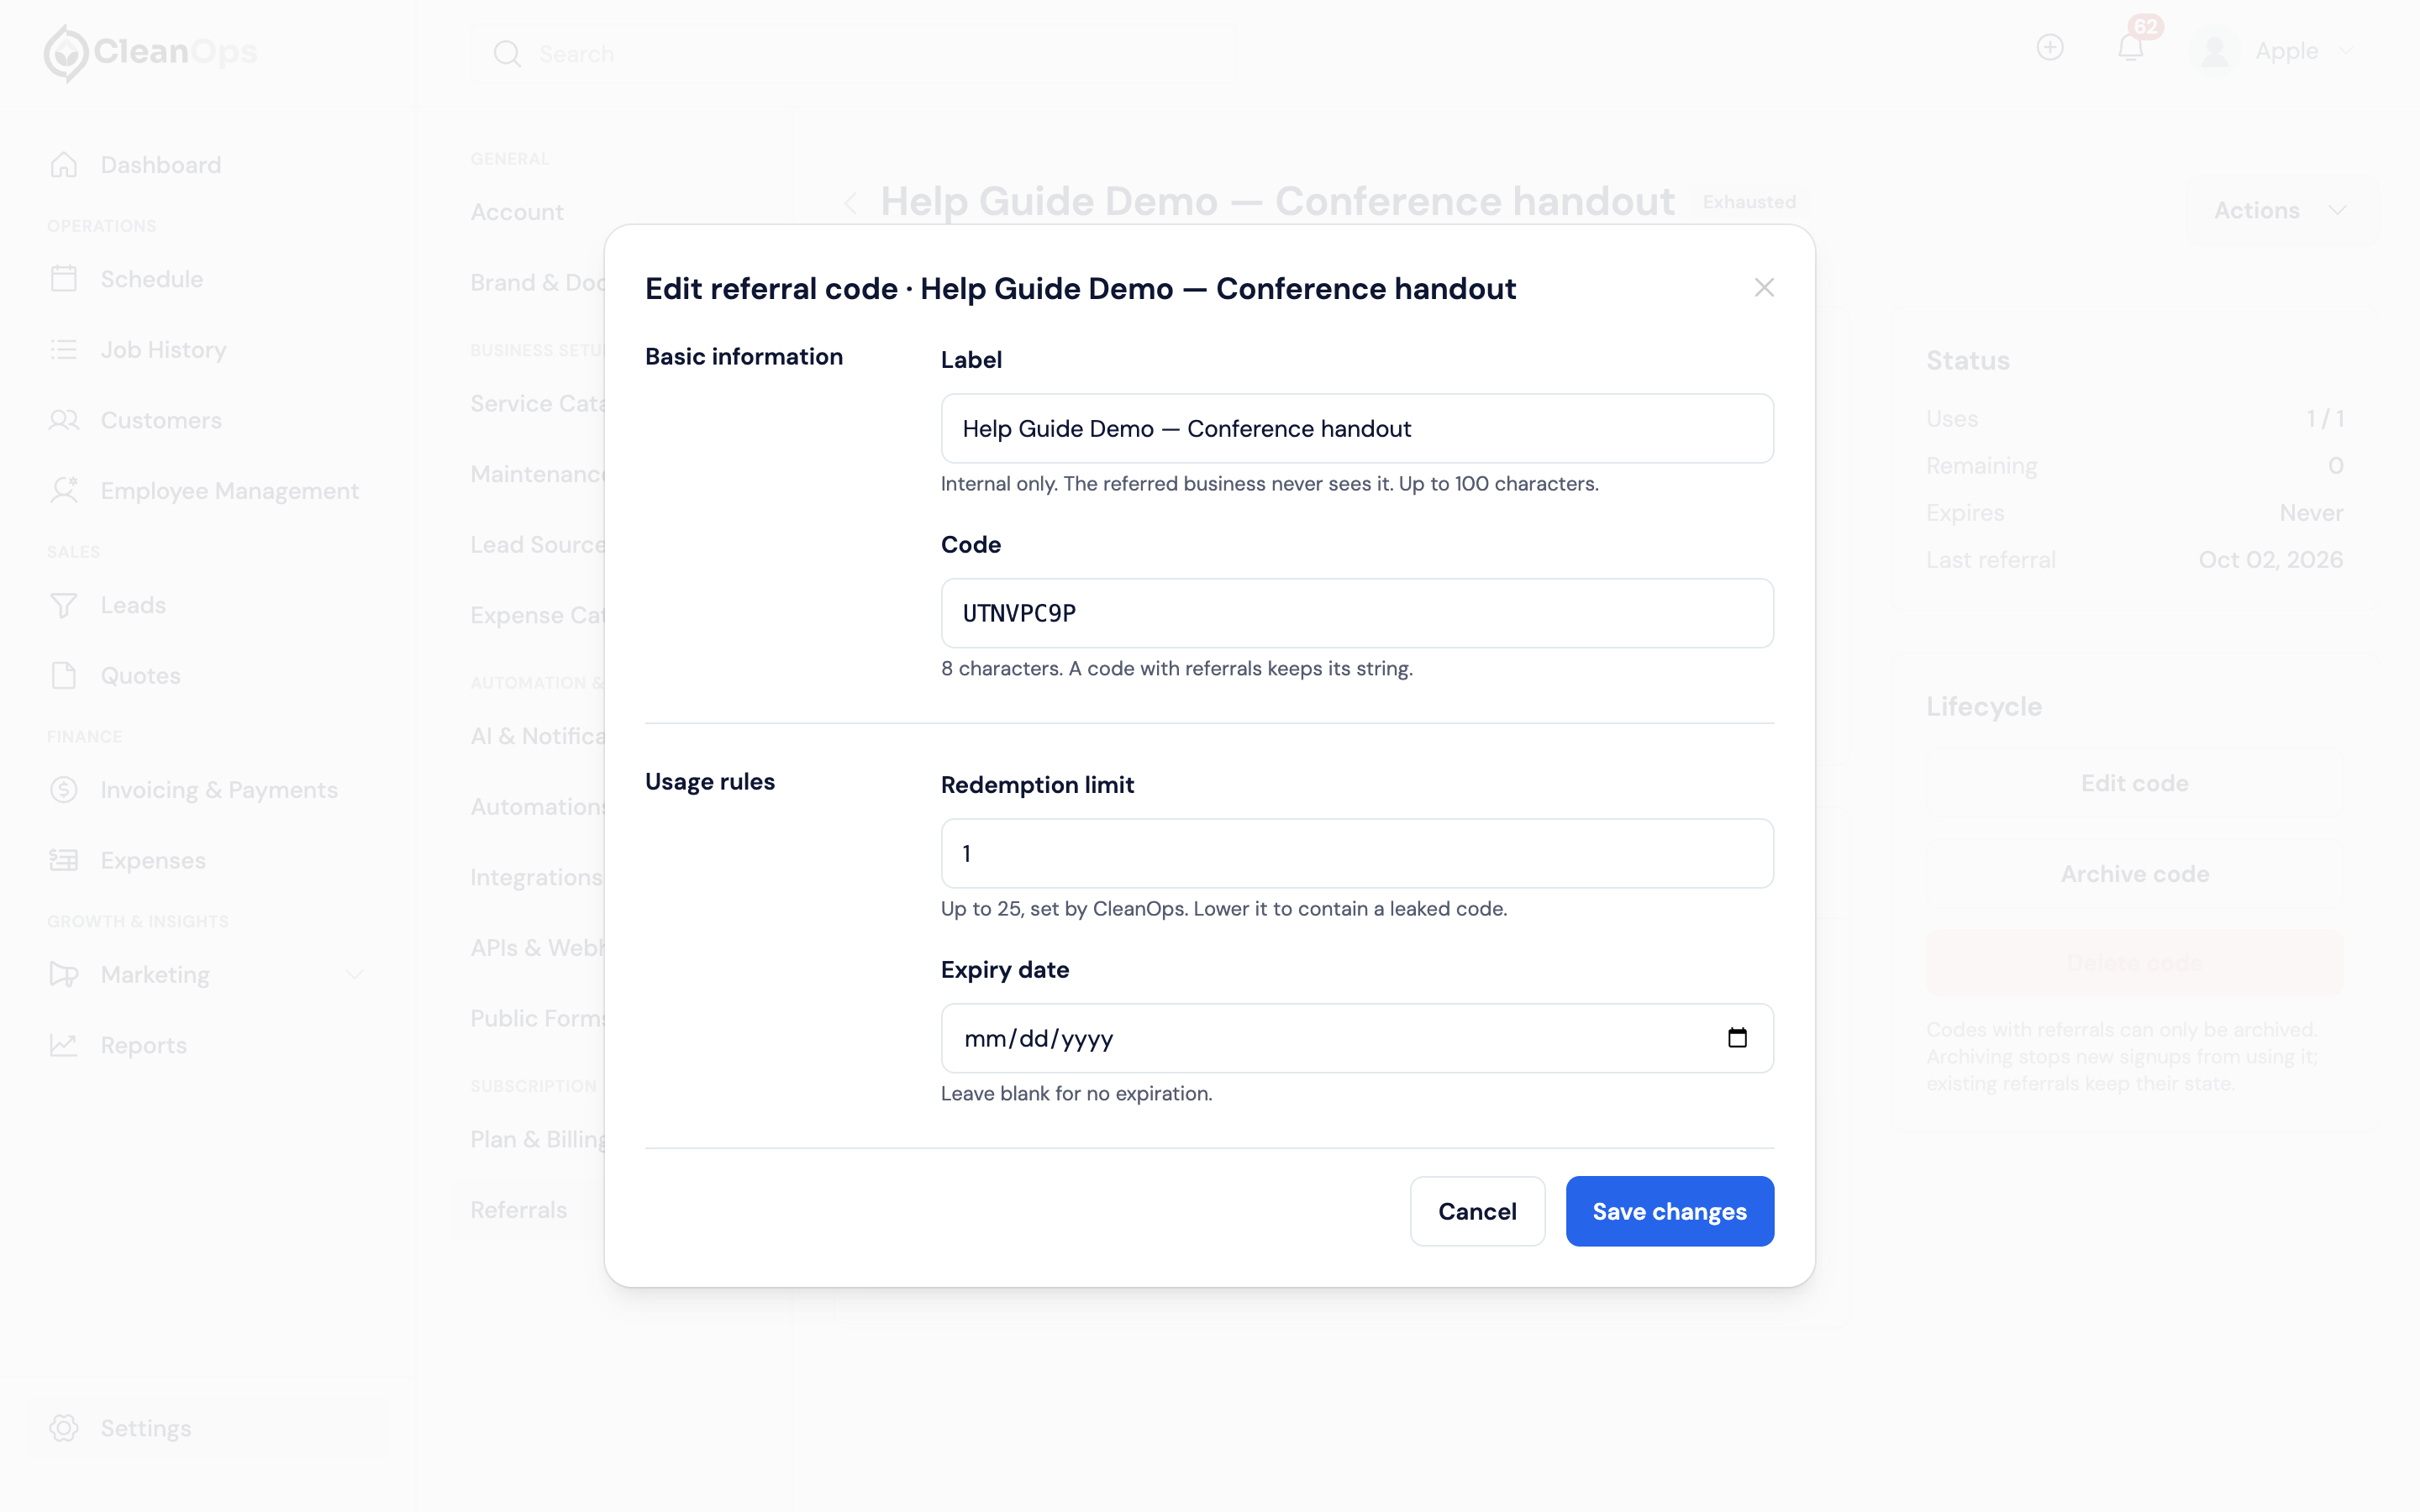Click the Marketing megaphone icon
The width and height of the screenshot is (2420, 1512).
[x=64, y=974]
